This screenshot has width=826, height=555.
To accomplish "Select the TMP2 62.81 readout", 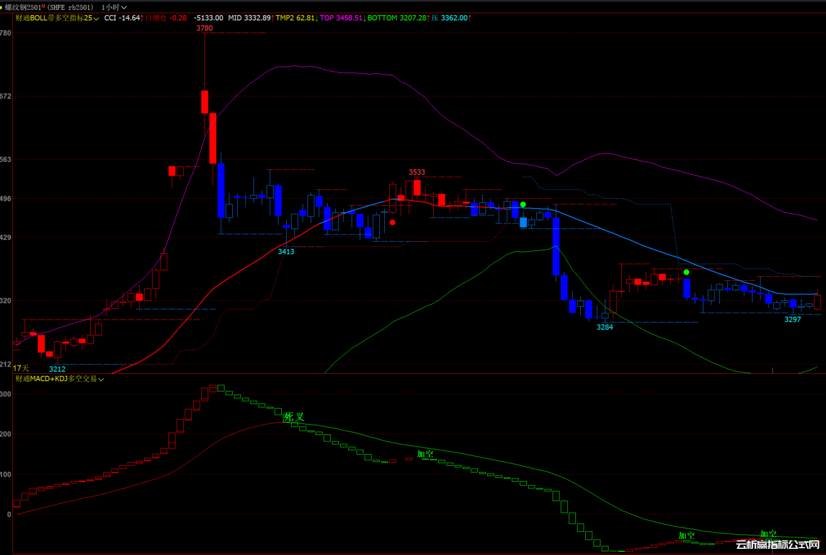I will pos(297,18).
